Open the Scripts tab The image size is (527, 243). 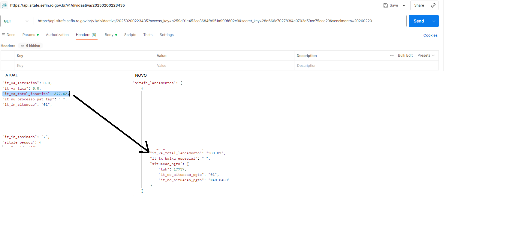tap(130, 35)
